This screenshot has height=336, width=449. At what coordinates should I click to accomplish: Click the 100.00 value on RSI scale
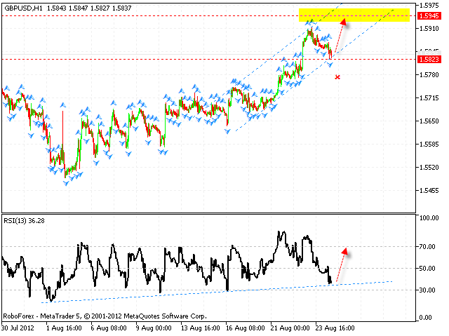[428, 218]
